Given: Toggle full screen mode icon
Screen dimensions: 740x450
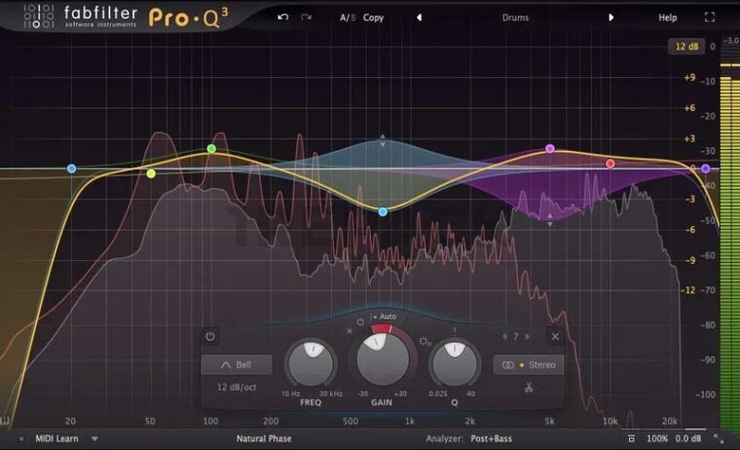Looking at the screenshot, I should (708, 18).
